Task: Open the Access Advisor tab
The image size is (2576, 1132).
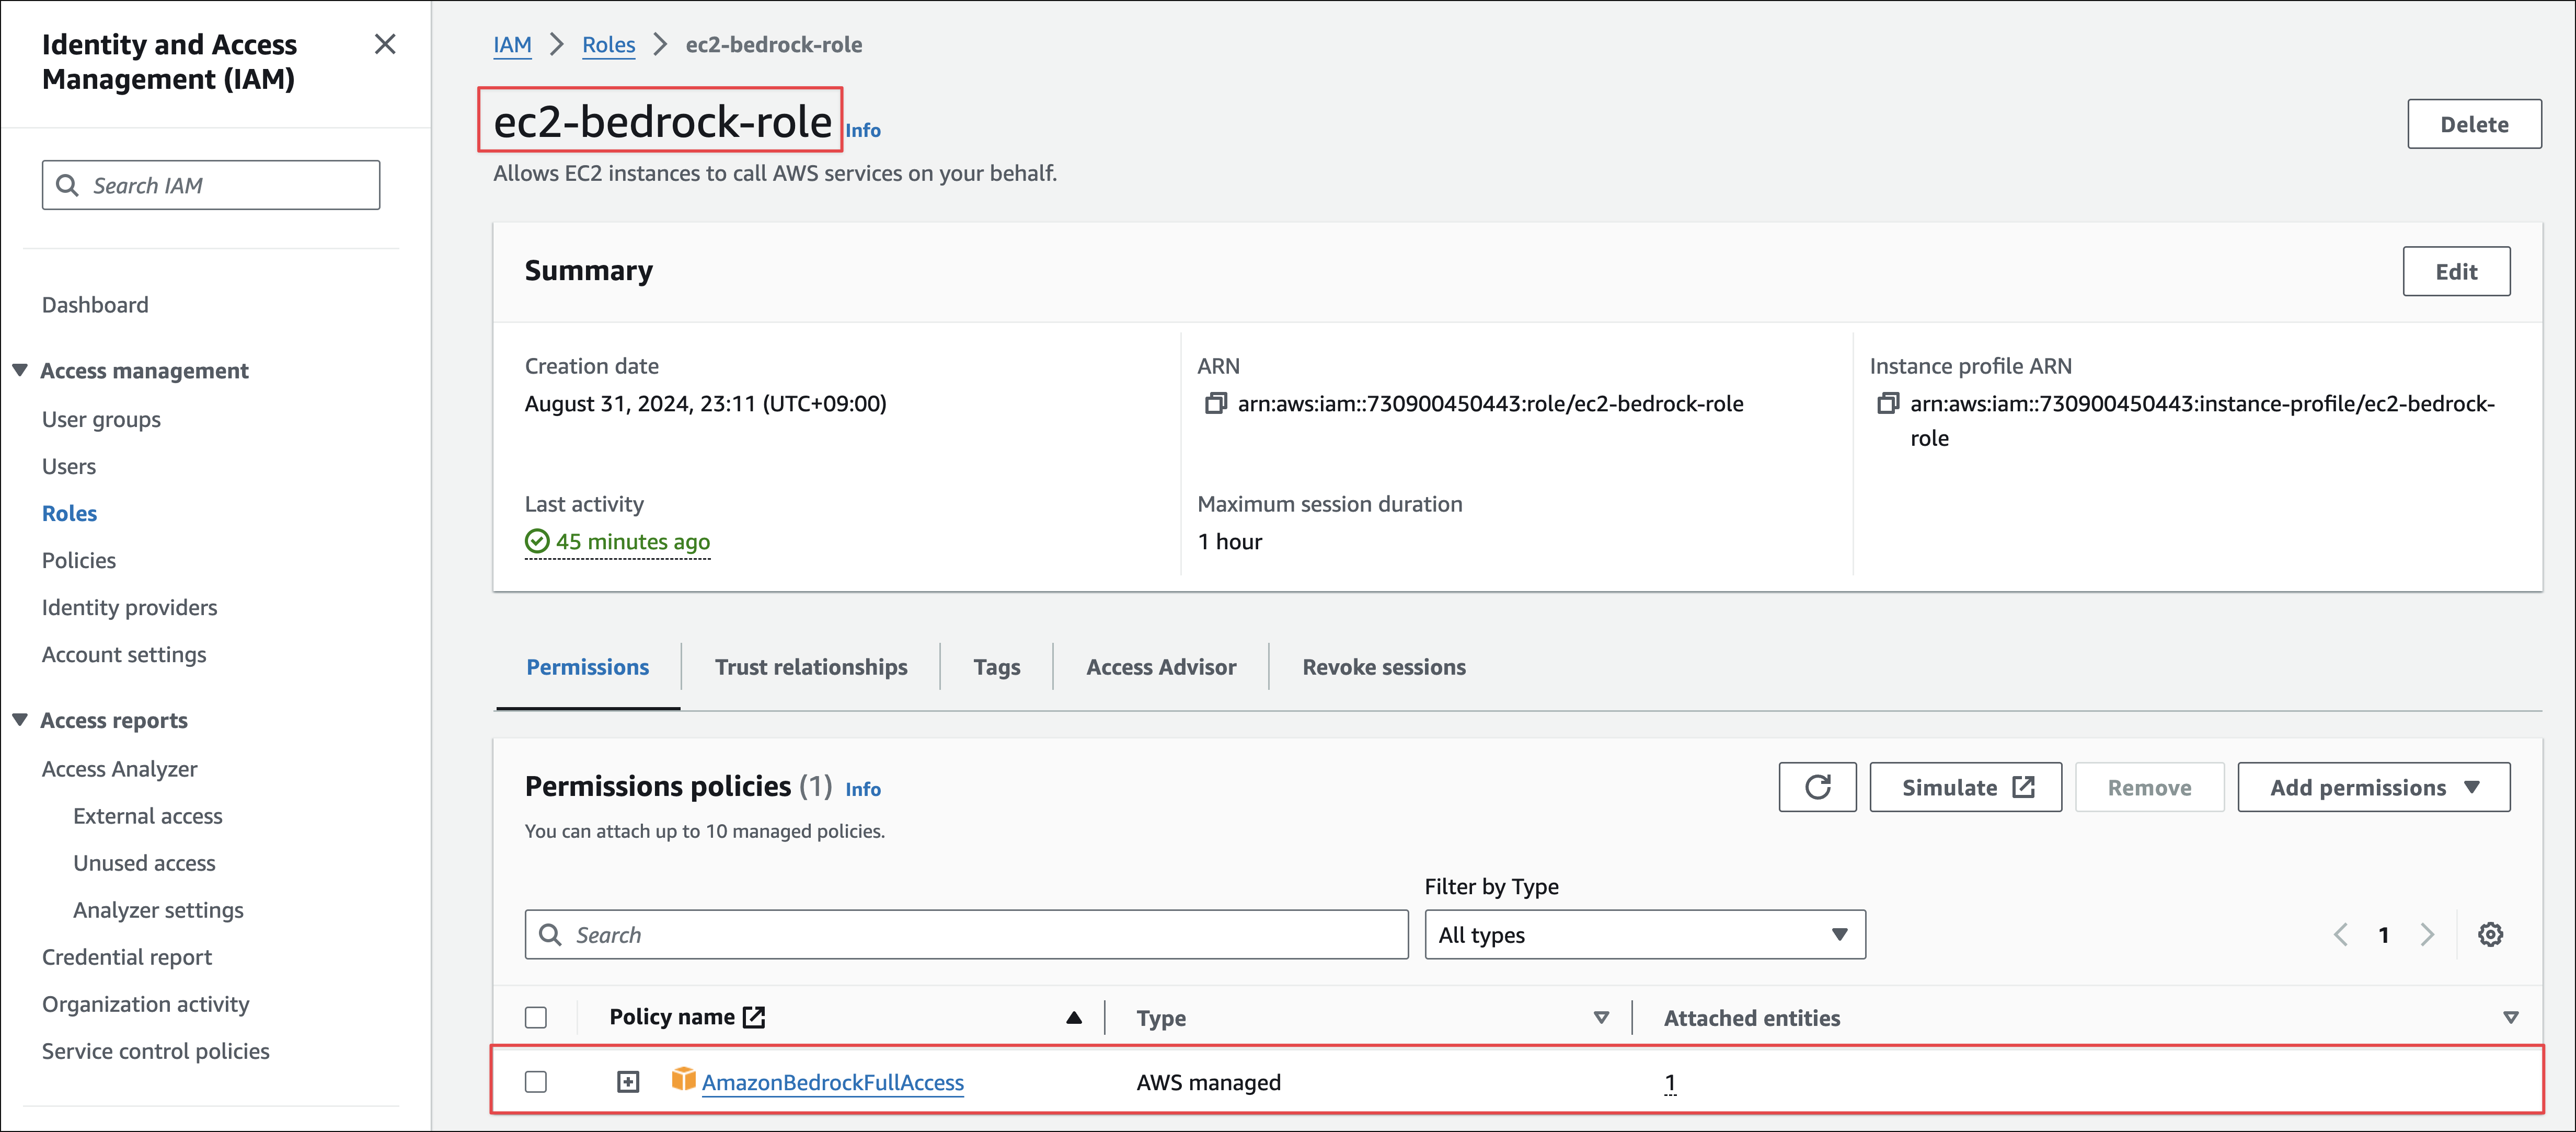Action: point(1160,667)
